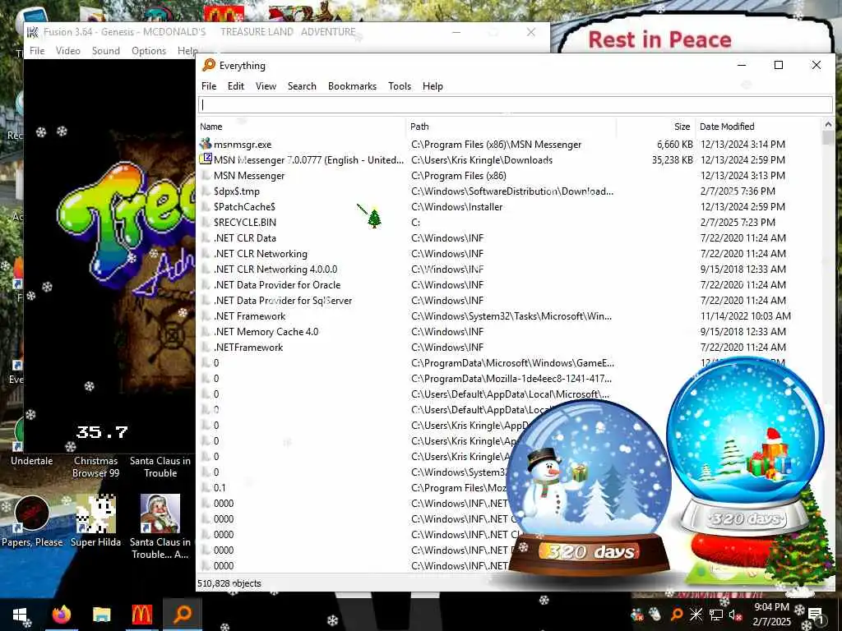The image size is (842, 631).
Task: Click the results list scrollbar thumb
Action: (827, 138)
